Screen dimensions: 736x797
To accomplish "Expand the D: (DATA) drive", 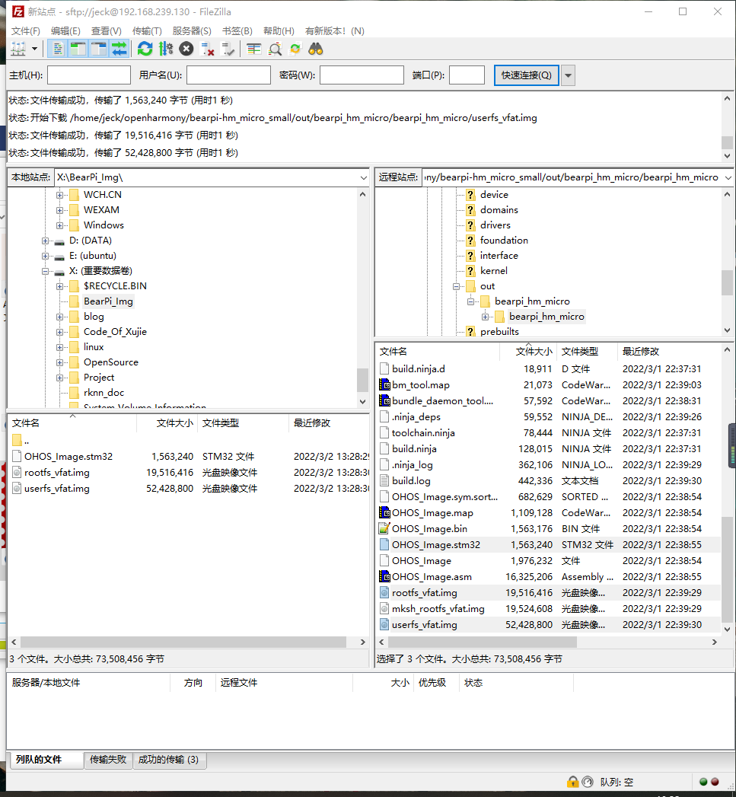I will click(x=45, y=241).
